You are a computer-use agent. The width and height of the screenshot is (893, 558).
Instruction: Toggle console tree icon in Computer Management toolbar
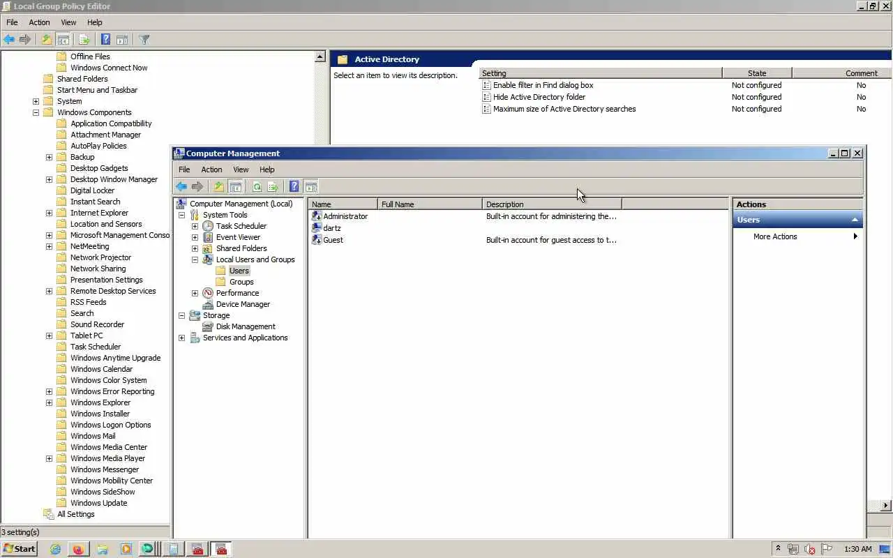[236, 186]
